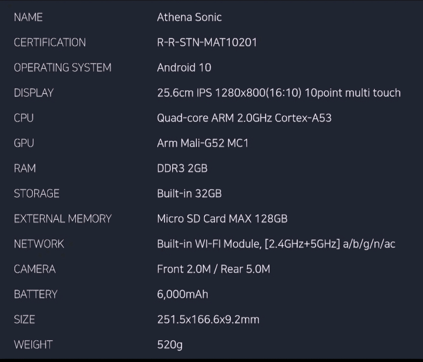Select the 6,000mAh battery value
Screen dimensions: 423x362
183,294
